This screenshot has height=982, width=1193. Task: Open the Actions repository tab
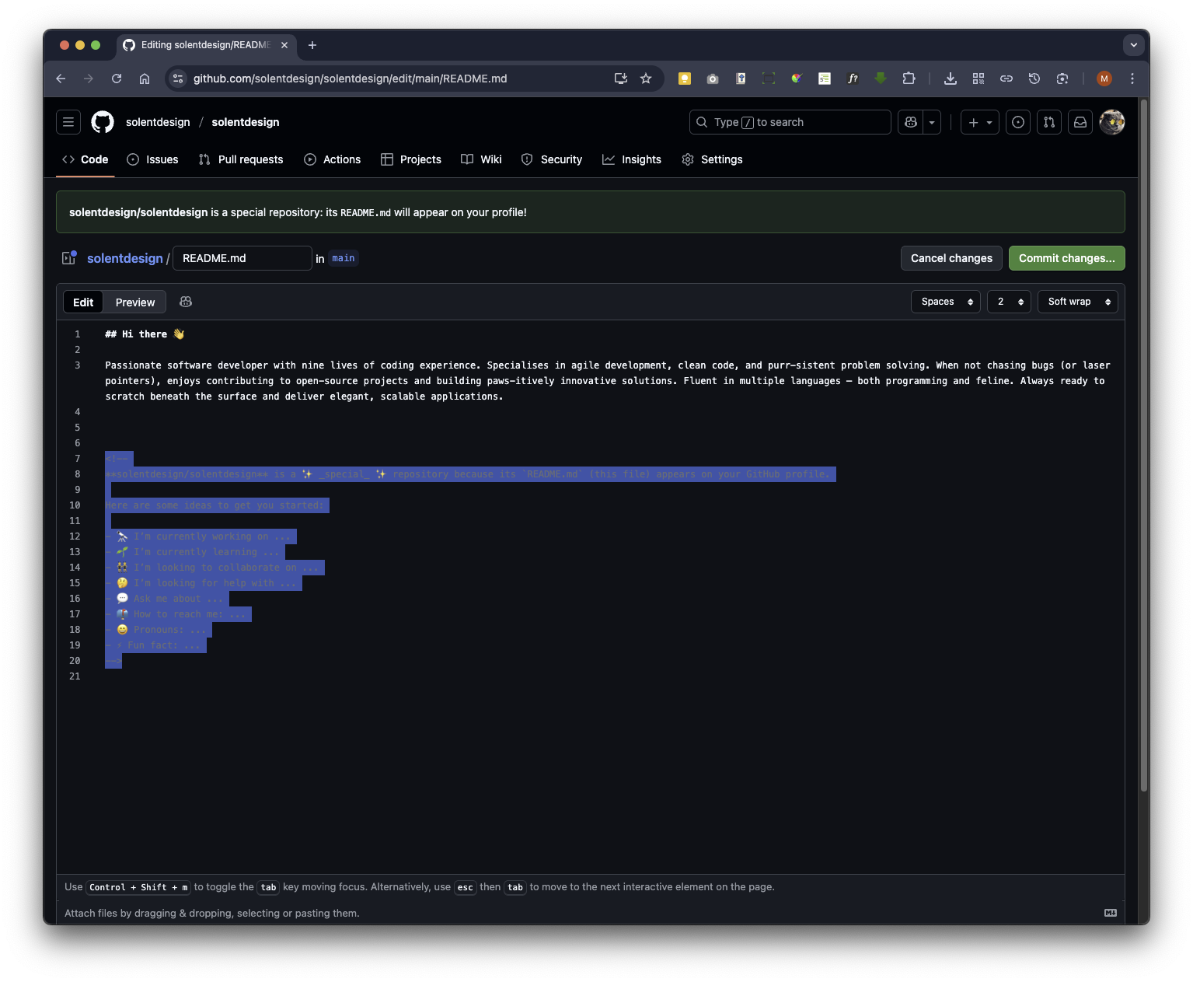[x=333, y=159]
